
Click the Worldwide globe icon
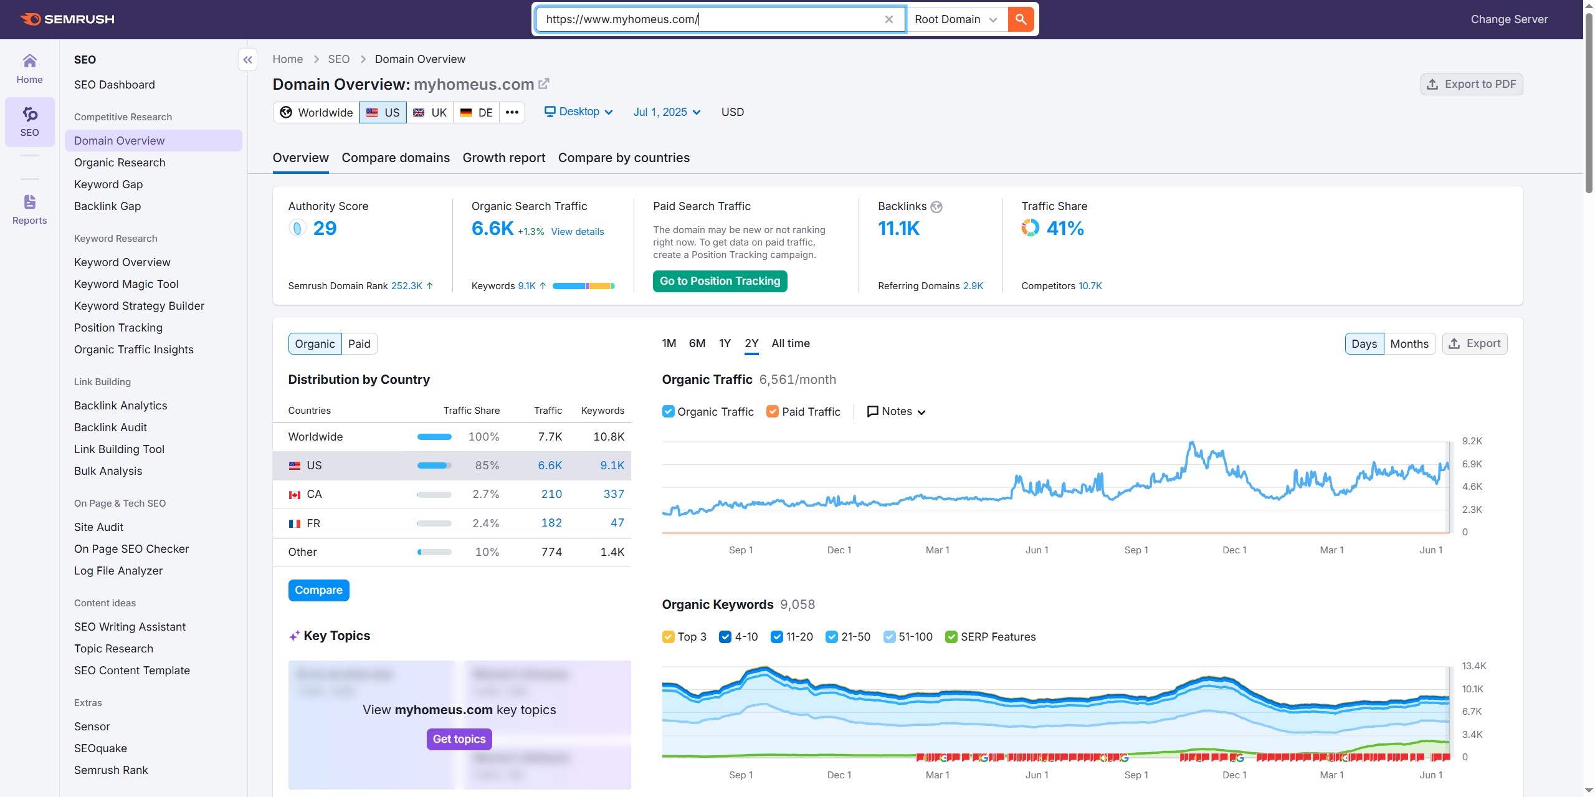(286, 112)
